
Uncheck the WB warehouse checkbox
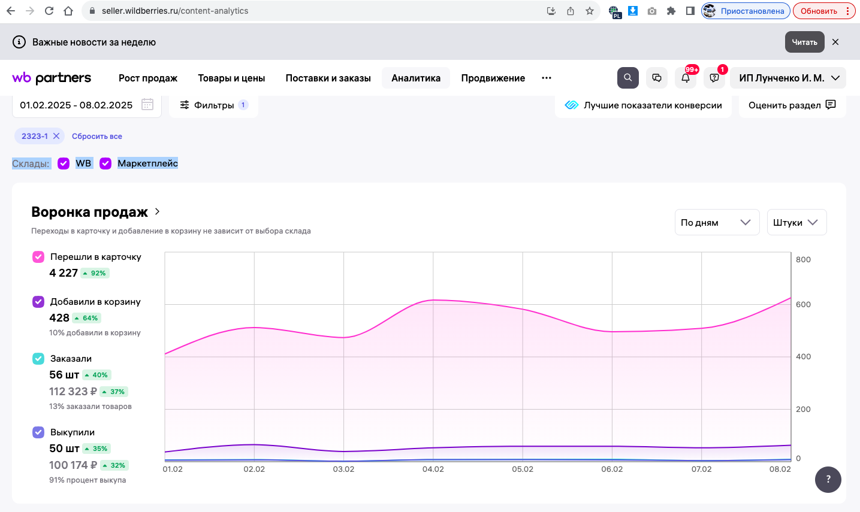64,163
